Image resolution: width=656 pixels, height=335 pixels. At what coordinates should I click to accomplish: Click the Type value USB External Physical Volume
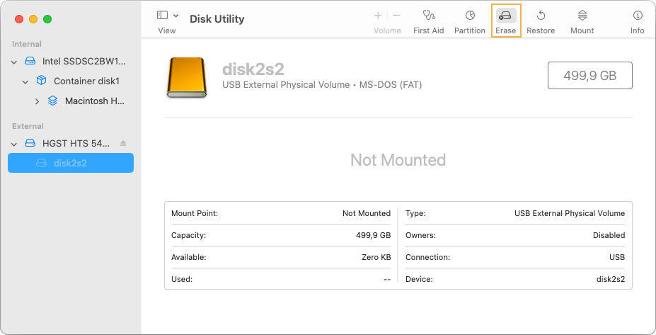coord(570,213)
